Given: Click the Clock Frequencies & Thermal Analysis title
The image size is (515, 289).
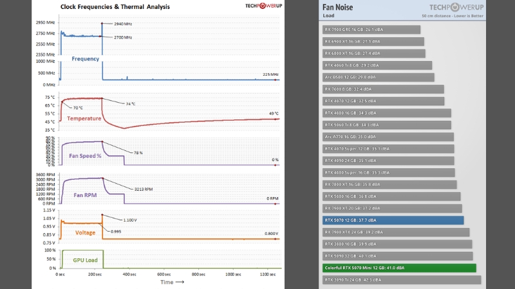Looking at the screenshot, I should point(116,8).
